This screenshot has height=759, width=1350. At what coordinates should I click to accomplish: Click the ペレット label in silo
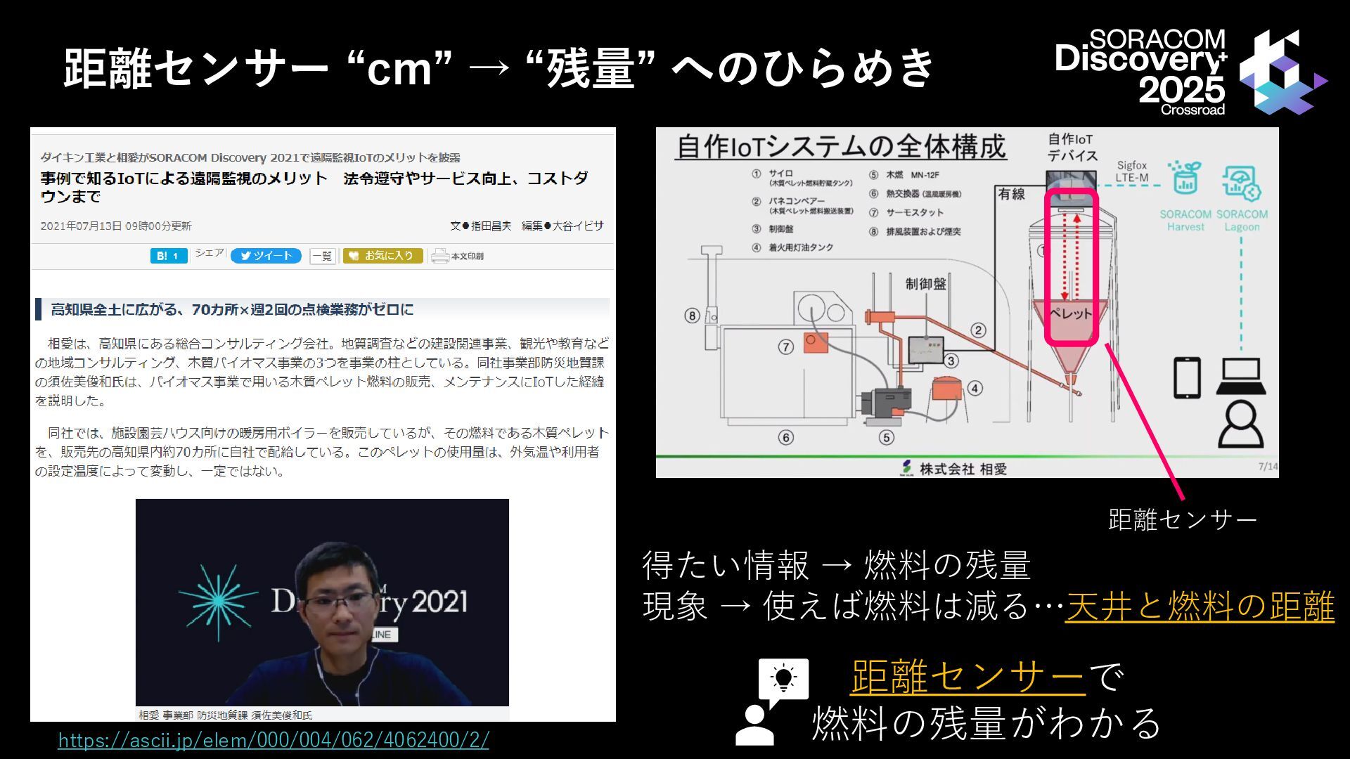point(1071,313)
